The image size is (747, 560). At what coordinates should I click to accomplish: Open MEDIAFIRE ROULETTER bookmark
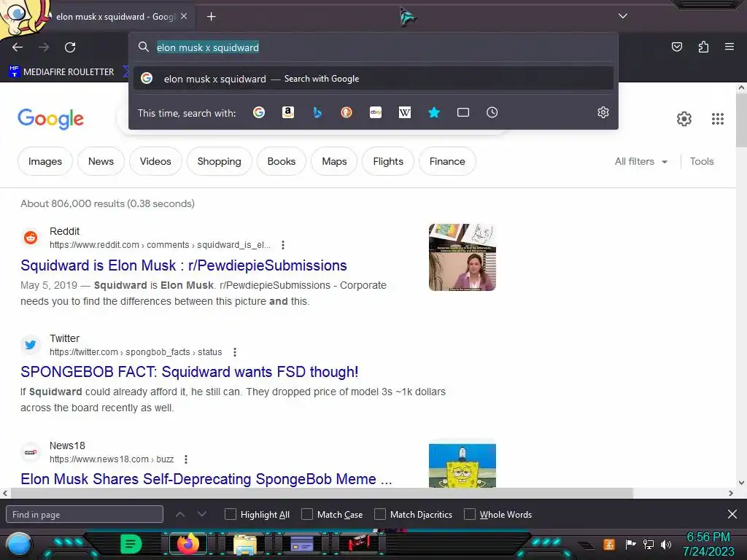tap(61, 72)
